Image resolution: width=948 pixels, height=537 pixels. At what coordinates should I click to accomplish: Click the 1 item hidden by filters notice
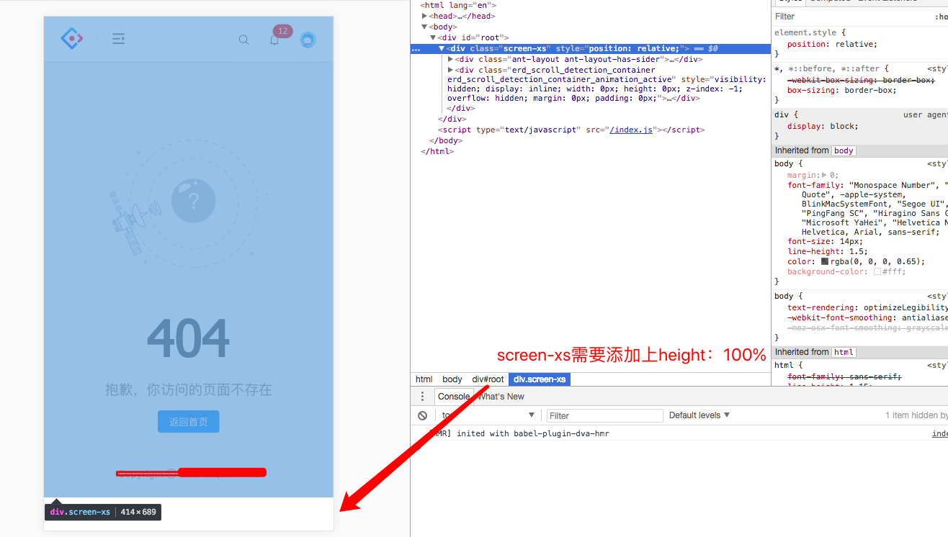(x=916, y=415)
